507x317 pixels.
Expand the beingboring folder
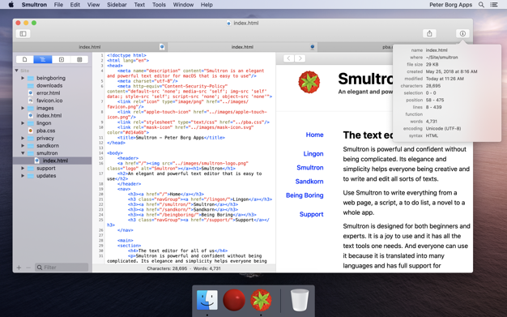23,78
